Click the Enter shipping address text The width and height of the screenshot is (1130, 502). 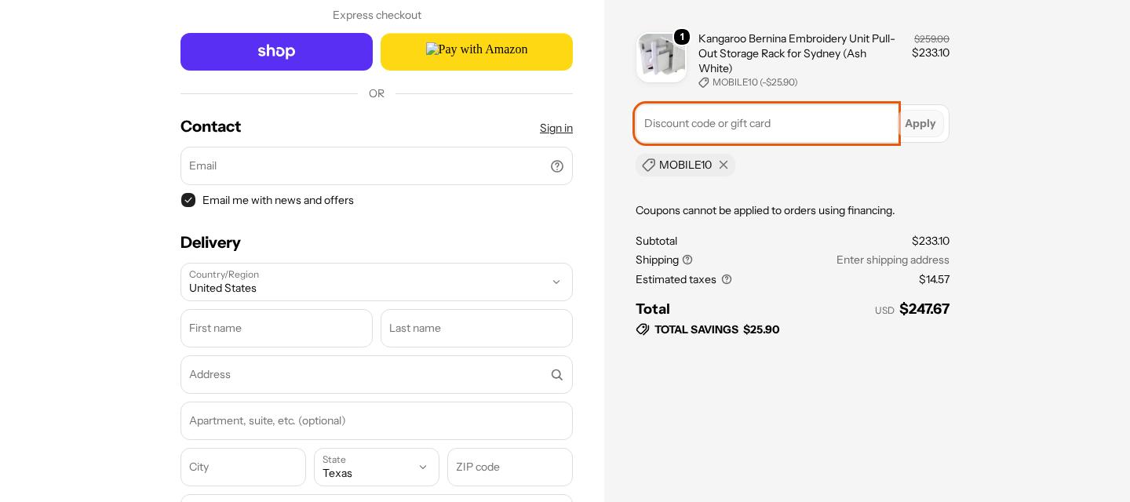point(893,260)
